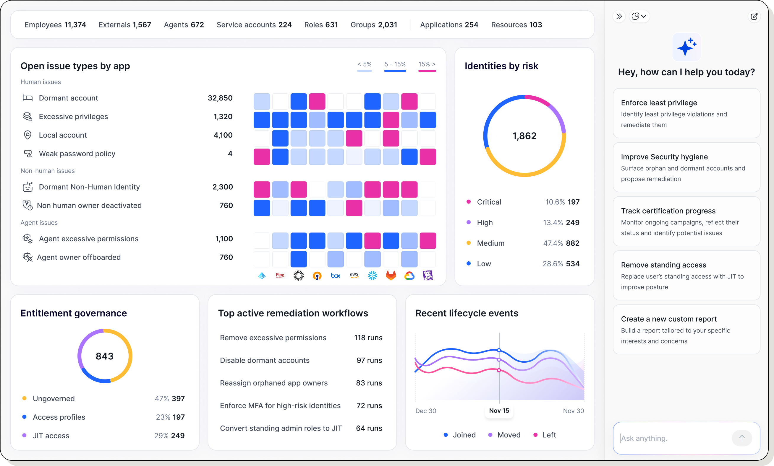The height and width of the screenshot is (466, 774).
Task: Click the Google Cloud app icon
Action: click(409, 275)
